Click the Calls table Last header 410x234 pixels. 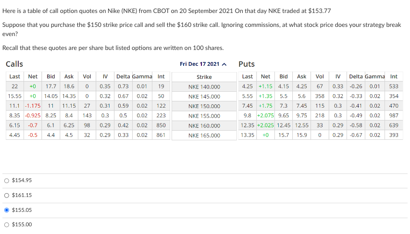point(14,76)
